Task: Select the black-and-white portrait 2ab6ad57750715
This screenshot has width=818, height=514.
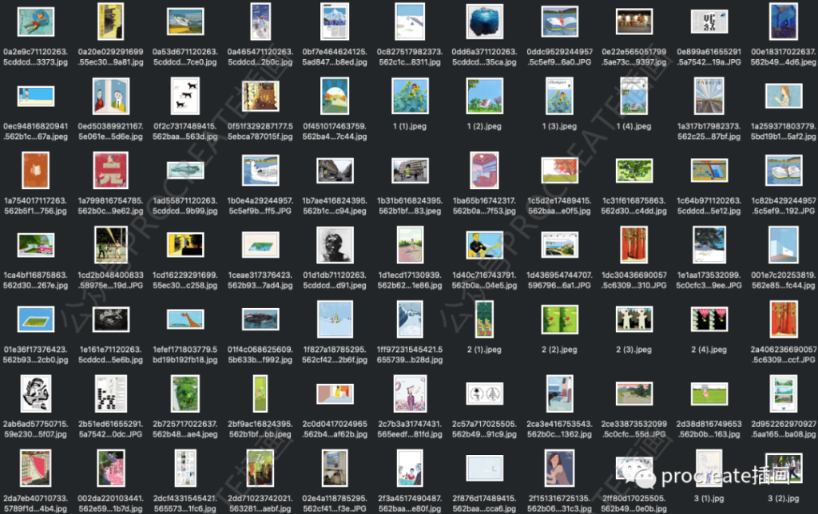Action: (x=35, y=393)
